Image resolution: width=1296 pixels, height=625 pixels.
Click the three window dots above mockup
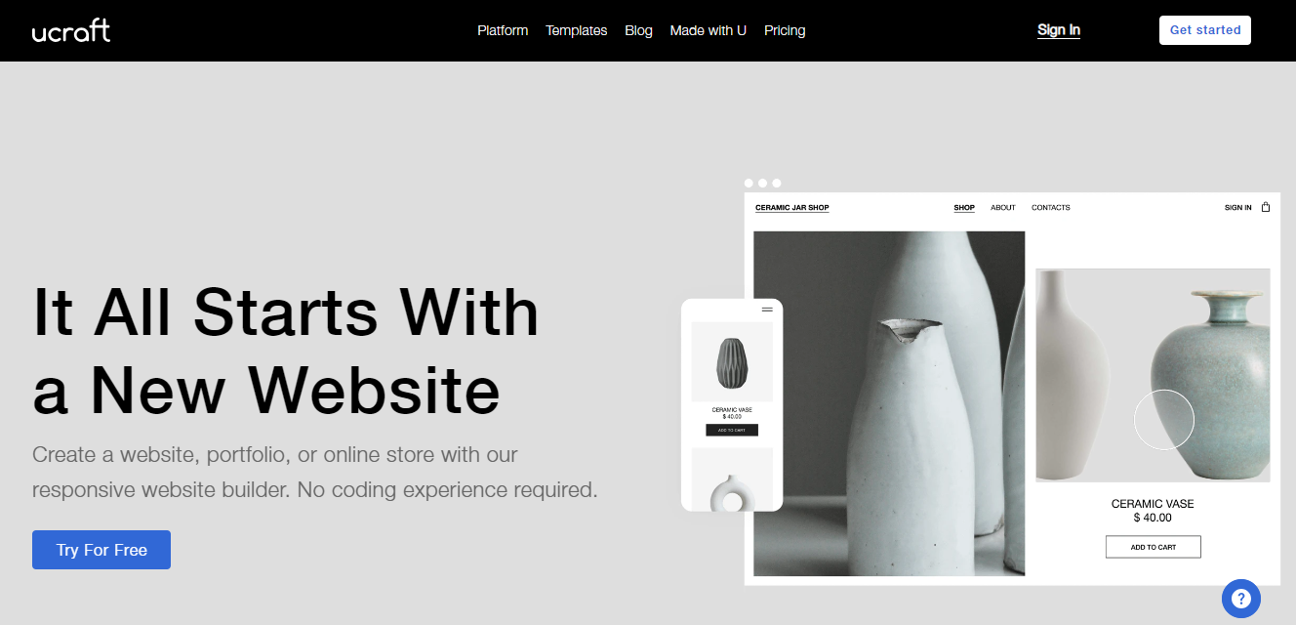762,183
